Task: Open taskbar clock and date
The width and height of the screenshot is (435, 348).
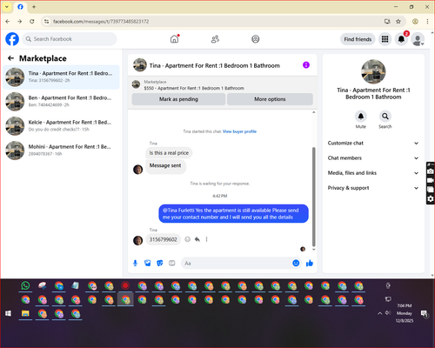Action: point(405,313)
